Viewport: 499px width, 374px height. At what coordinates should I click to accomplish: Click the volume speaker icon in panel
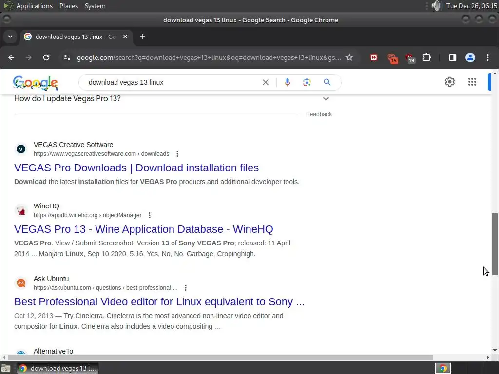436,6
